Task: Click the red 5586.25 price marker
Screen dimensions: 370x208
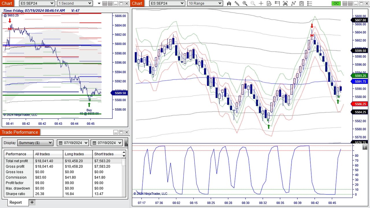Action: [x=359, y=104]
